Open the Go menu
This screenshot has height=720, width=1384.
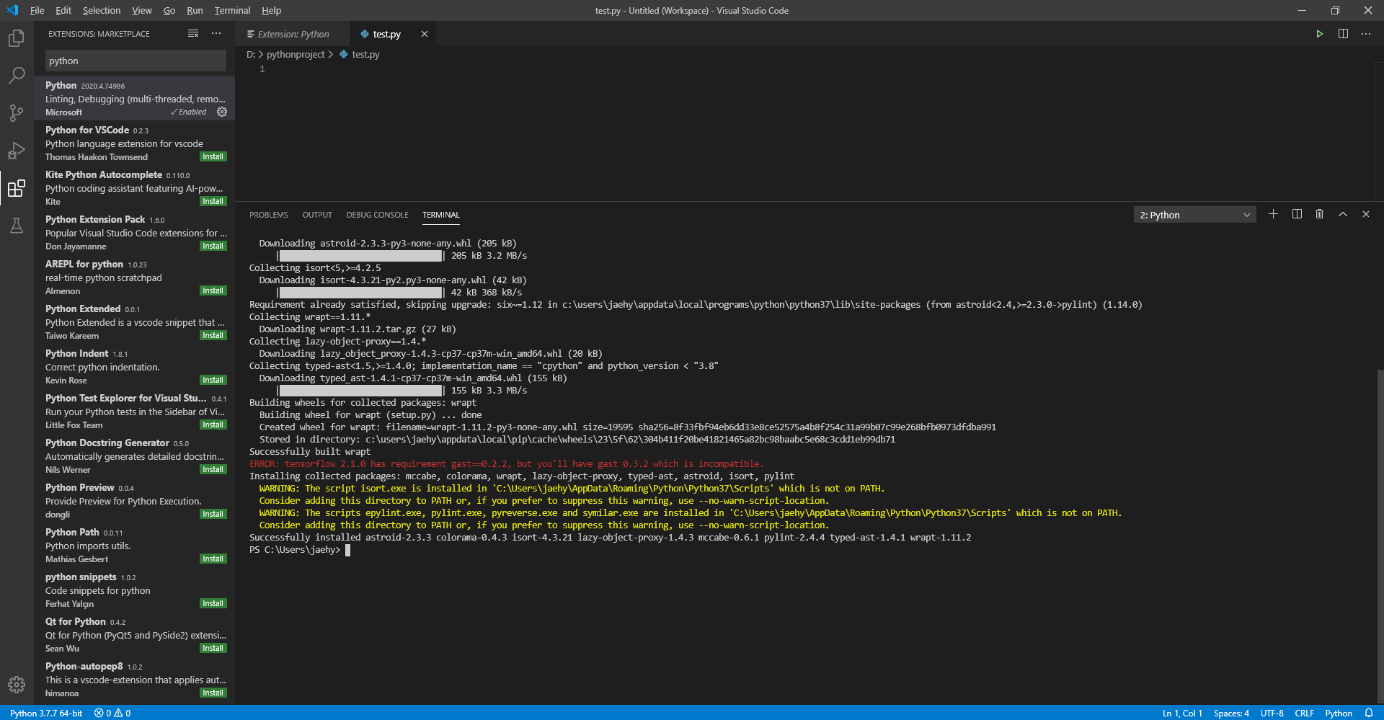tap(169, 10)
